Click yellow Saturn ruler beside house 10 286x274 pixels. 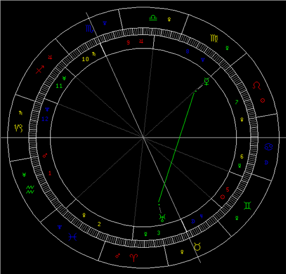94,54
